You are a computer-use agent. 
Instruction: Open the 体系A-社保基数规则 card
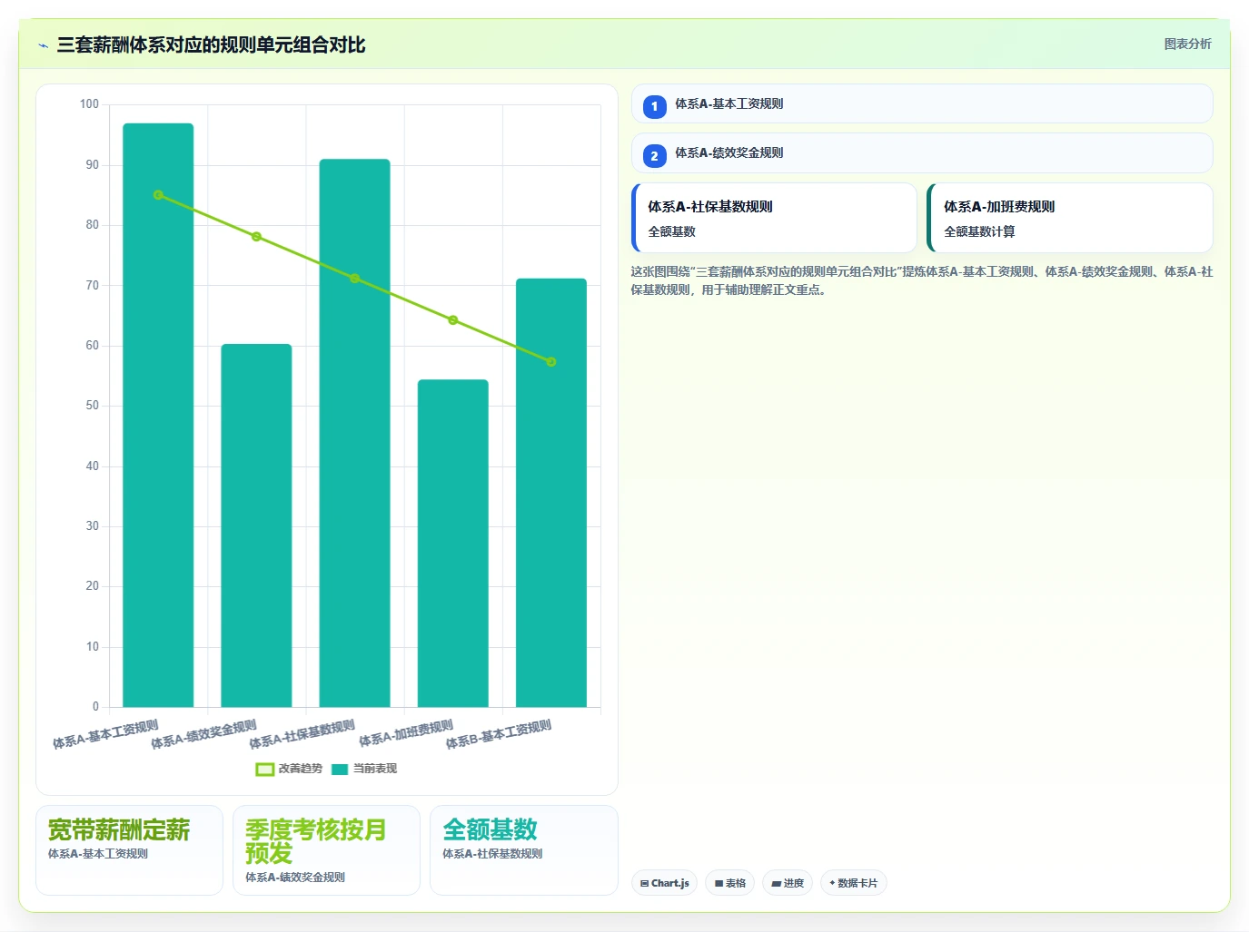[x=774, y=218]
